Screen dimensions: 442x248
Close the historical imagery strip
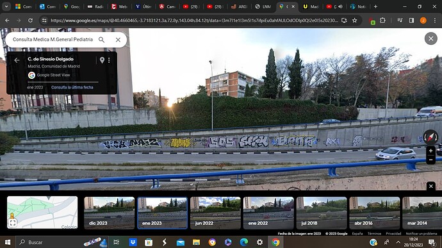coord(430,186)
